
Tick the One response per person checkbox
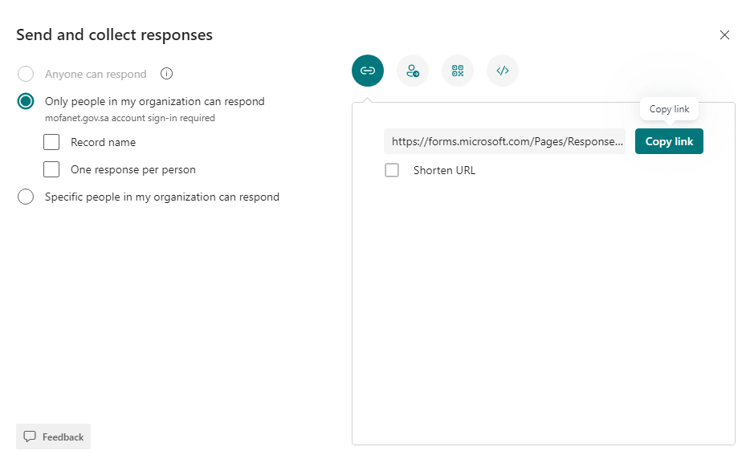tap(51, 169)
